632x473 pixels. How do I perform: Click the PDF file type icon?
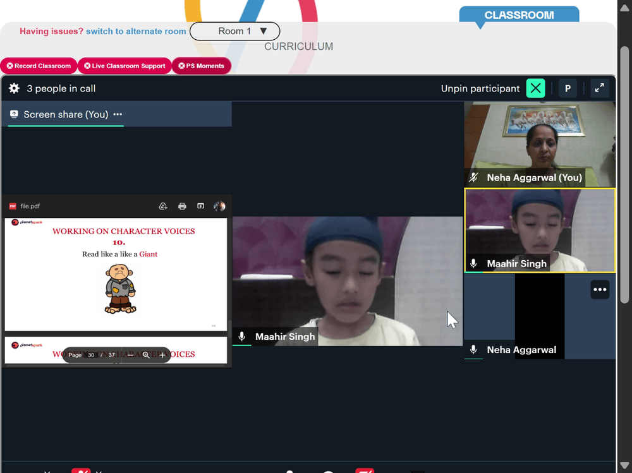[13, 207]
